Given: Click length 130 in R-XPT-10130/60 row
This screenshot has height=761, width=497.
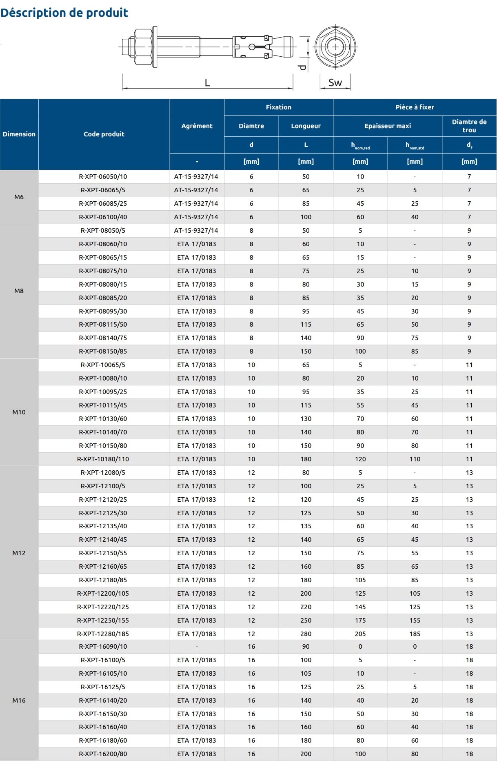Looking at the screenshot, I should pyautogui.click(x=306, y=418).
